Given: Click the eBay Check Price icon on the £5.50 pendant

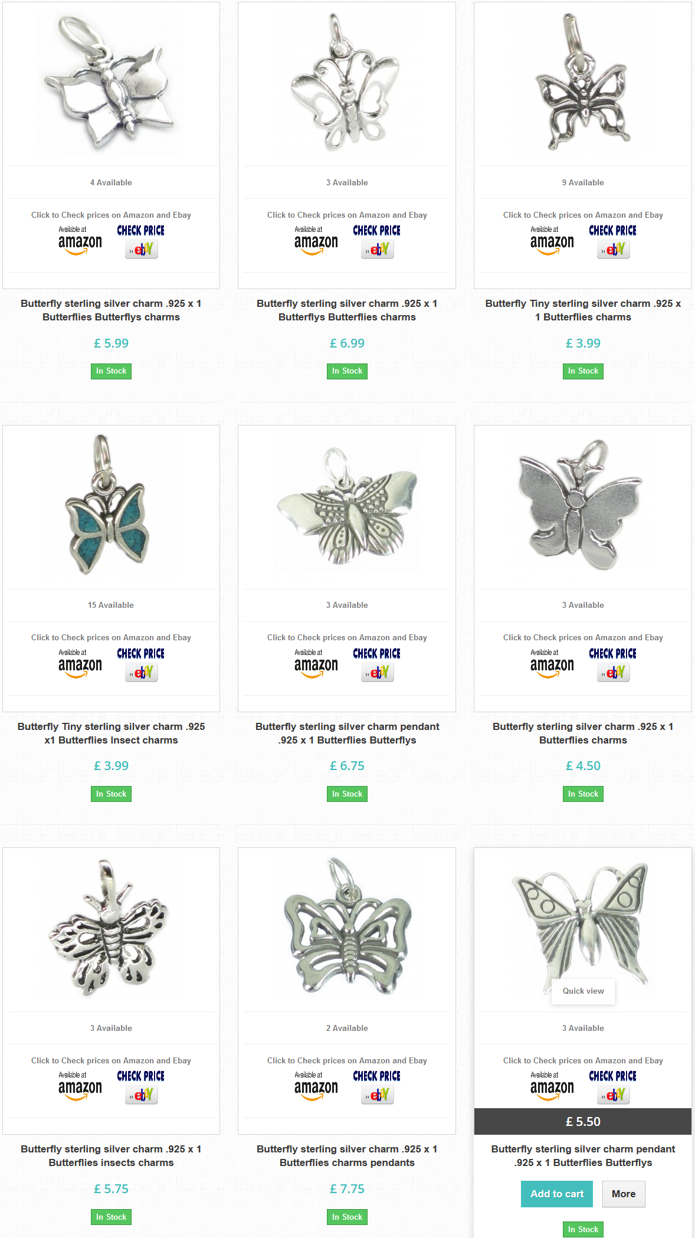Looking at the screenshot, I should click(613, 1087).
